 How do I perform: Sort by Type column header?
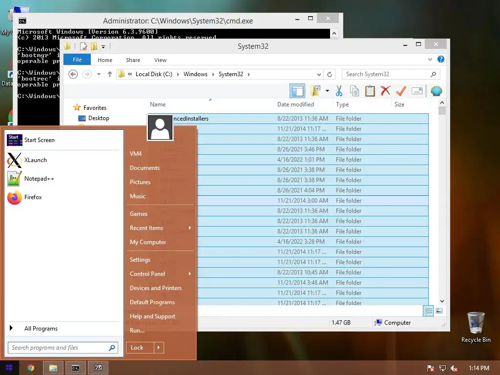[342, 104]
